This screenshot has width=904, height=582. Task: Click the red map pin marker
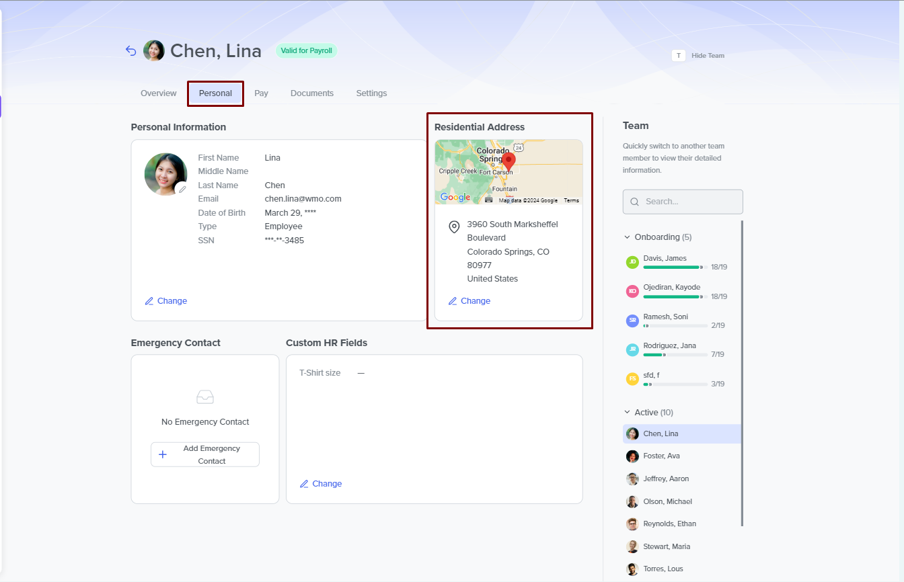pos(509,161)
